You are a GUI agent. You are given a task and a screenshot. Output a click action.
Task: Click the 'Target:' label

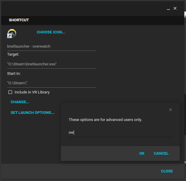coord(13,54)
